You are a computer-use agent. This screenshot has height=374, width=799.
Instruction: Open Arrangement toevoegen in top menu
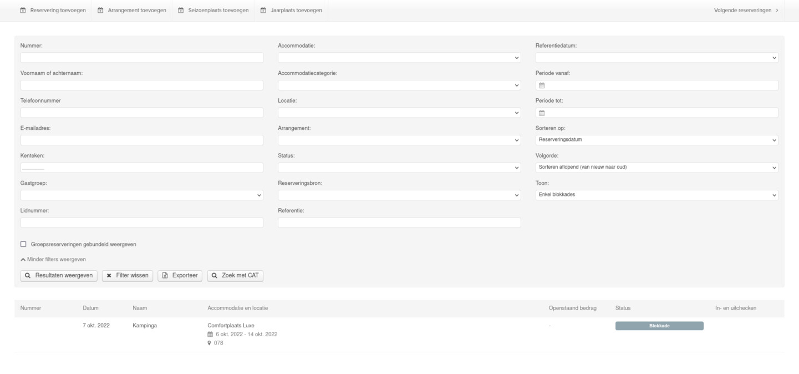[x=132, y=11]
